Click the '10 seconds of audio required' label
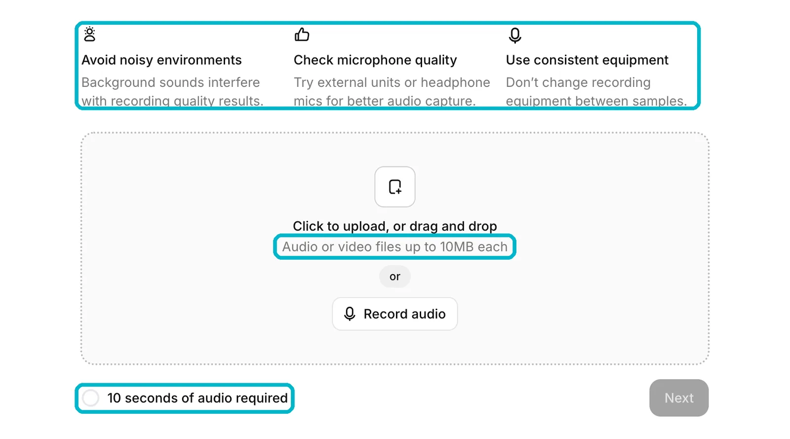This screenshot has width=790, height=439. tap(197, 398)
